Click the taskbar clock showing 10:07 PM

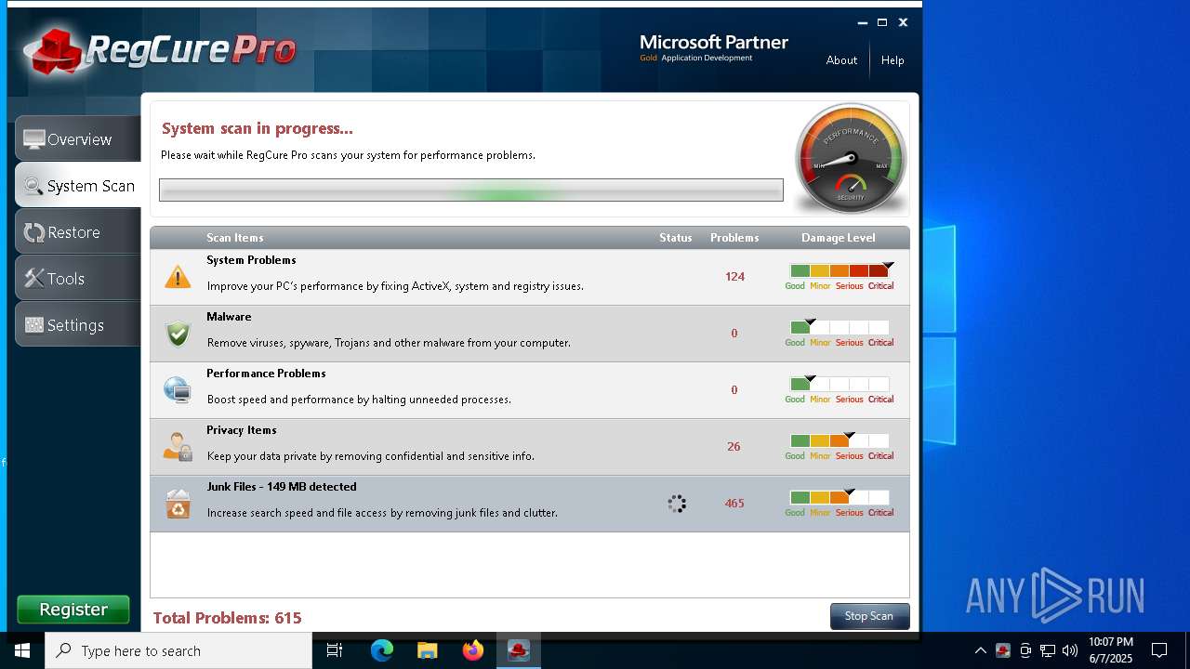pos(1111,650)
